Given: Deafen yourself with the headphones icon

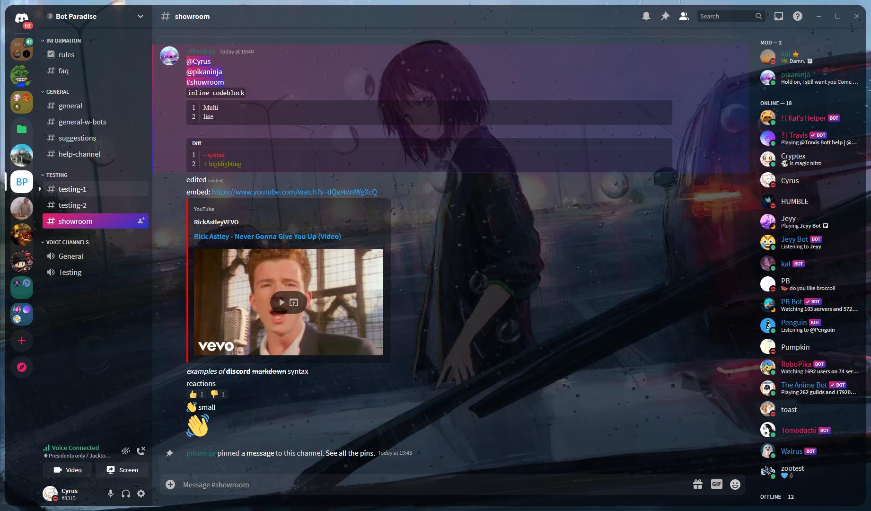Looking at the screenshot, I should tap(125, 493).
